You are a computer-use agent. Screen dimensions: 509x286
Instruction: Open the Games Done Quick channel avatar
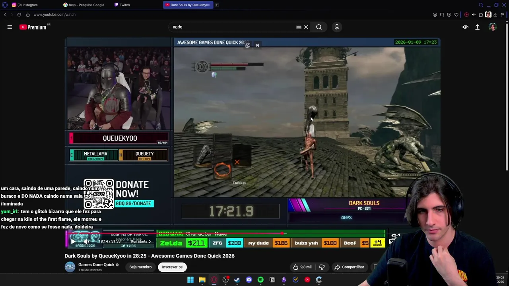point(70,267)
